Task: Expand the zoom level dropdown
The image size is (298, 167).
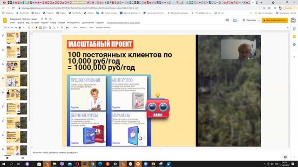Action: [x=32, y=28]
